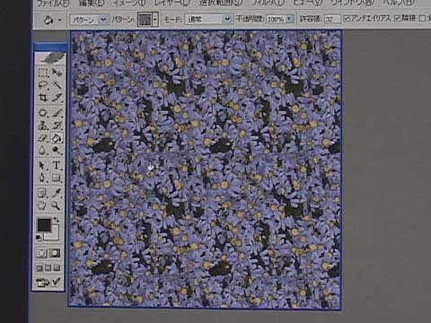431x323 pixels.
Task: Click the tolerance value 32 field
Action: tap(332, 19)
